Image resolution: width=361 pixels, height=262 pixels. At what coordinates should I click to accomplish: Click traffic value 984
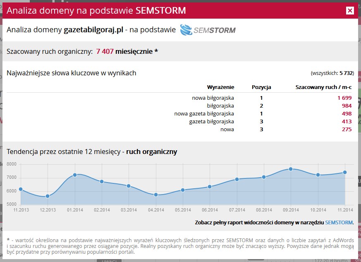tap(347, 106)
